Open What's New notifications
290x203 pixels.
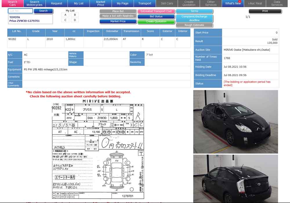[233, 3]
